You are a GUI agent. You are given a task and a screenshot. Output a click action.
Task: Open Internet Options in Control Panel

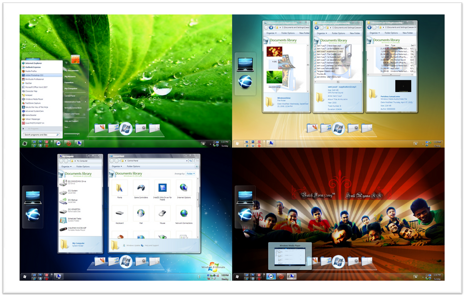184,188
